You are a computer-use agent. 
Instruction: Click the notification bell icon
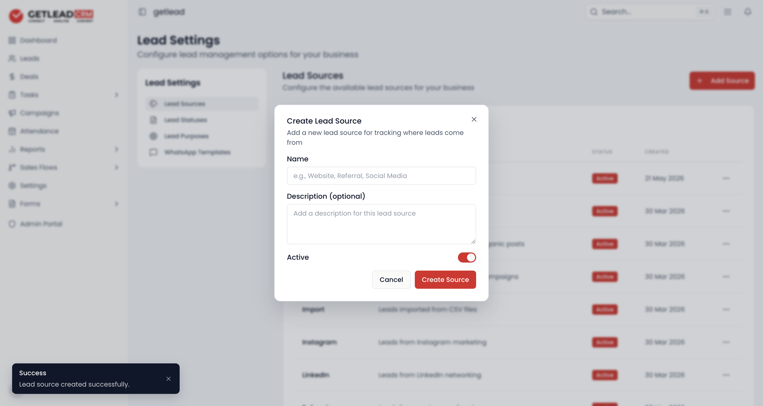(748, 12)
